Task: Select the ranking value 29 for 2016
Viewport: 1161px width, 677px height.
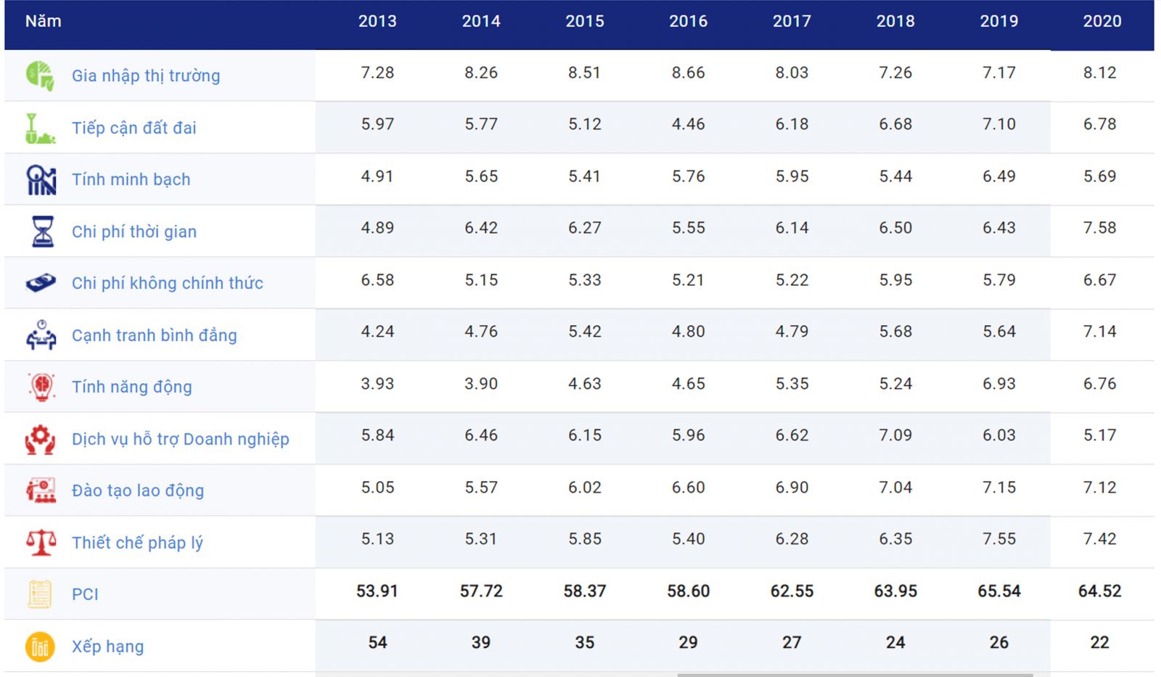Action: click(x=688, y=643)
